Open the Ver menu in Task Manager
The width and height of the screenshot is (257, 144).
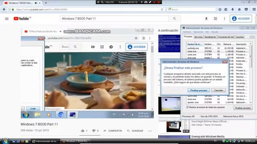click(x=207, y=32)
